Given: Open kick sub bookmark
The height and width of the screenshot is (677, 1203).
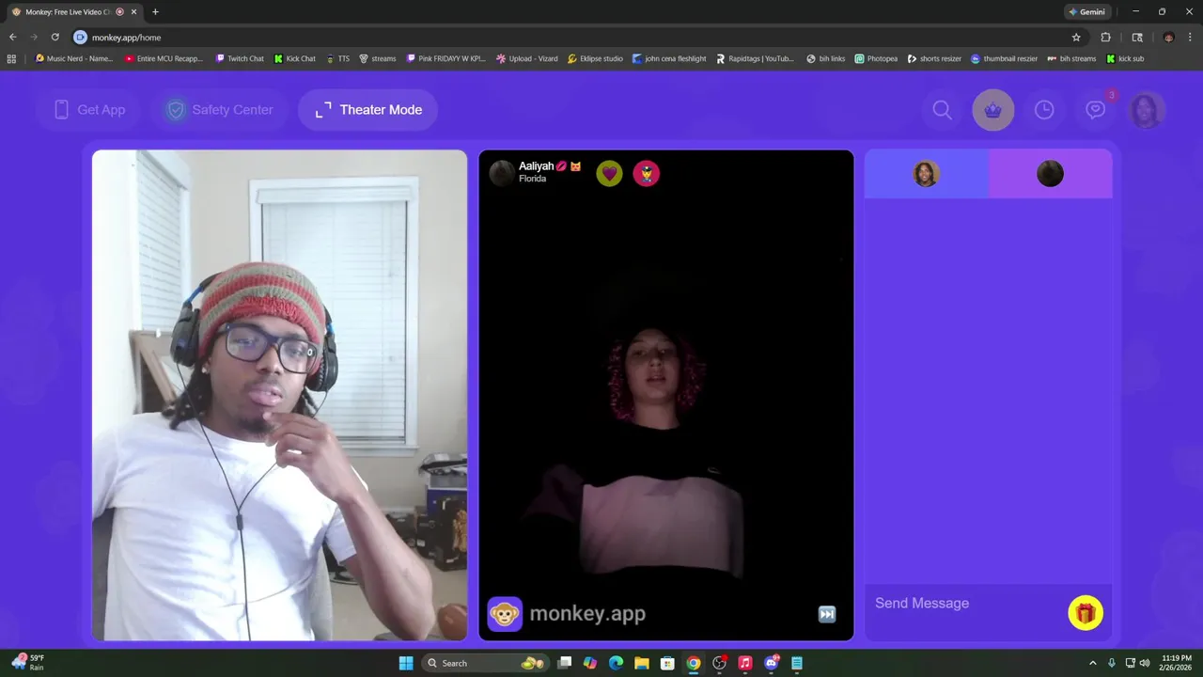Looking at the screenshot, I should [x=1125, y=58].
